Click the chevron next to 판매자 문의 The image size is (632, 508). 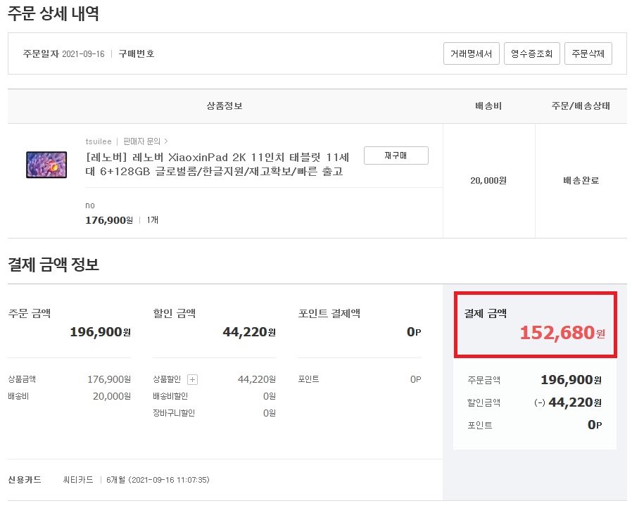click(x=166, y=141)
